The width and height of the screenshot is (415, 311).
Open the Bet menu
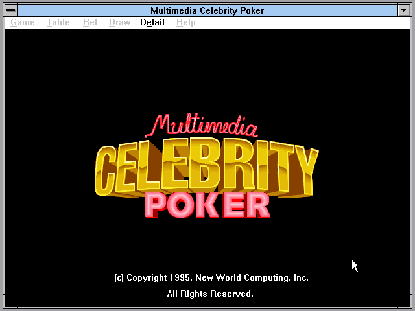pos(90,23)
